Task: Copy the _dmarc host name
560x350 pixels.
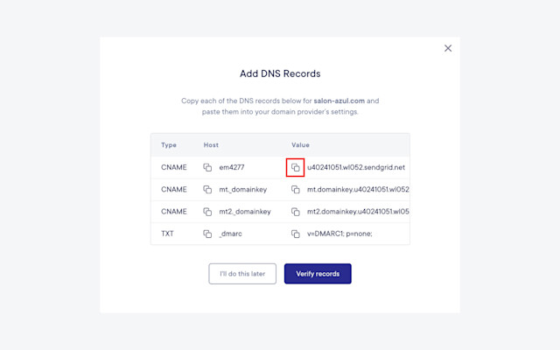Action: [207, 234]
